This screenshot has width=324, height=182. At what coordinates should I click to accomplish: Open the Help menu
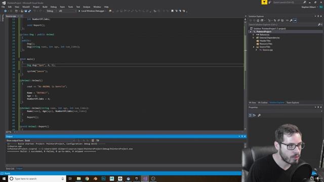tap(106, 7)
